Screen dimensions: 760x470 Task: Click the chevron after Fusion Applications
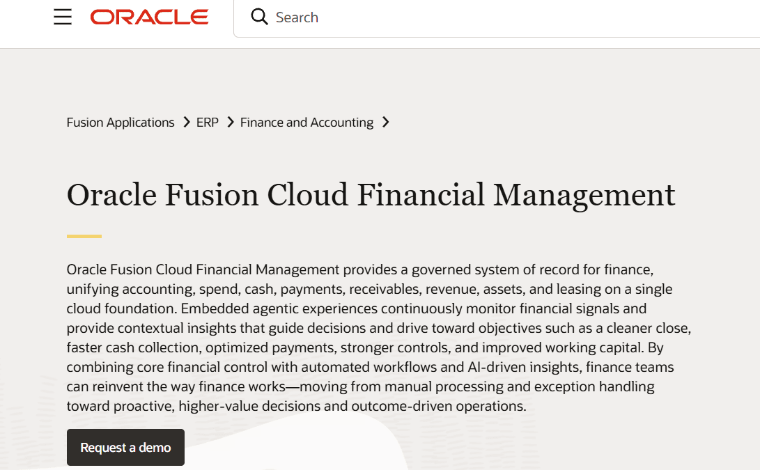pos(187,122)
